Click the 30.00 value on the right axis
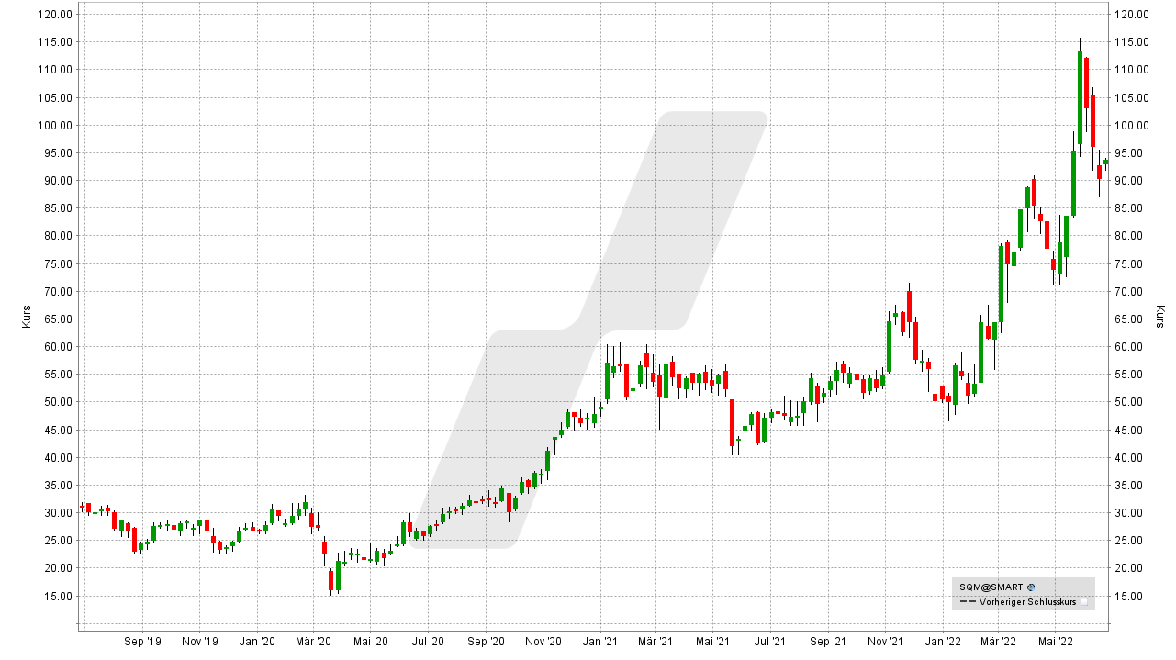This screenshot has width=1176, height=660. pos(1129,513)
